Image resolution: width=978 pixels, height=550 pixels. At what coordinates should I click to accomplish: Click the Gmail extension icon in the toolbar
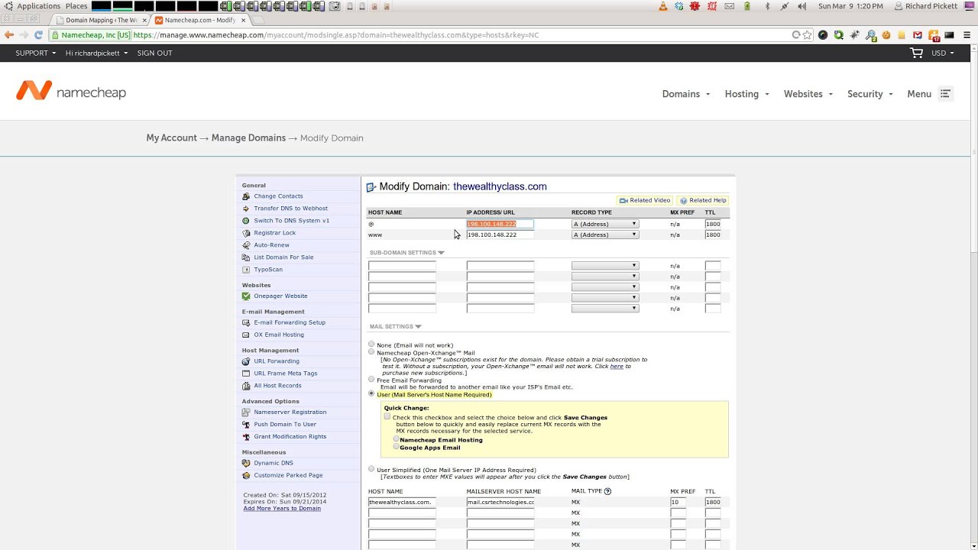pos(918,34)
